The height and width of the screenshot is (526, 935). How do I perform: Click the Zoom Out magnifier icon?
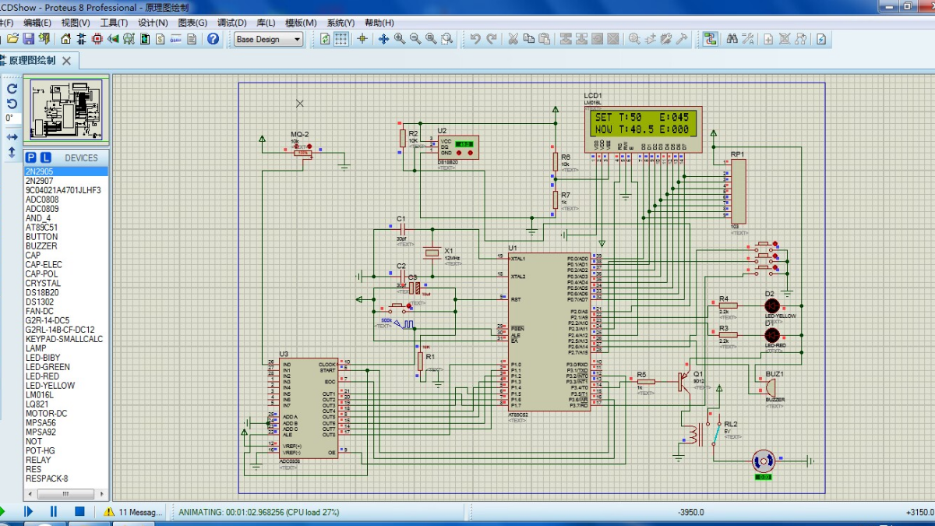(x=415, y=39)
